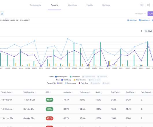Image resolution: width=153 pixels, height=127 pixels.
Task: Sort by Quality column icon
Action: pos(102,92)
